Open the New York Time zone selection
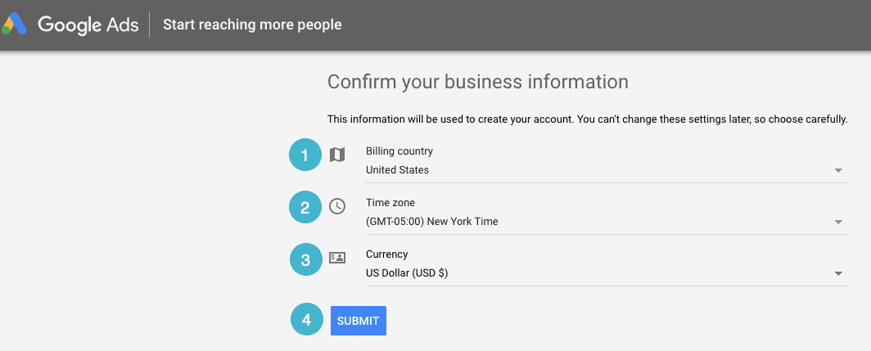871x351 pixels. [431, 222]
